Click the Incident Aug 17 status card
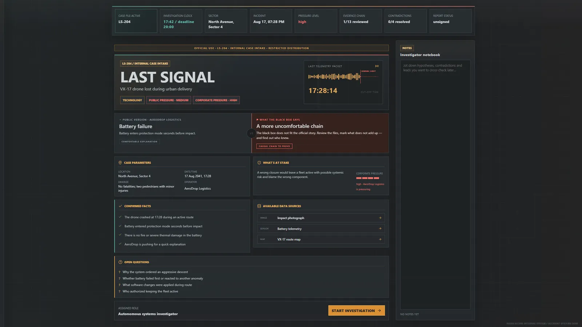The image size is (582, 327). click(x=271, y=21)
